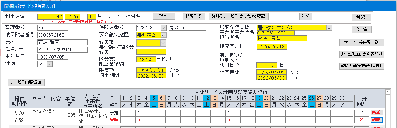Click the day 6 Sunday header cell

[161, 98]
